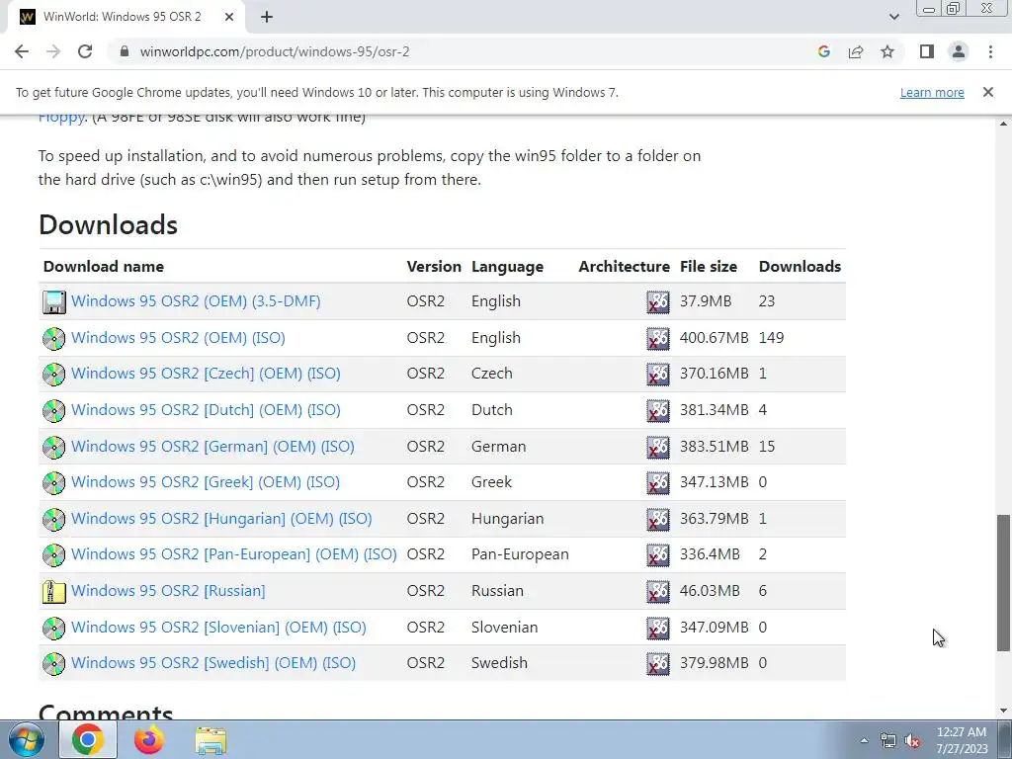This screenshot has height=759, width=1012.
Task: Open Windows 95 OSR2 [Russian] download
Action: [168, 591]
